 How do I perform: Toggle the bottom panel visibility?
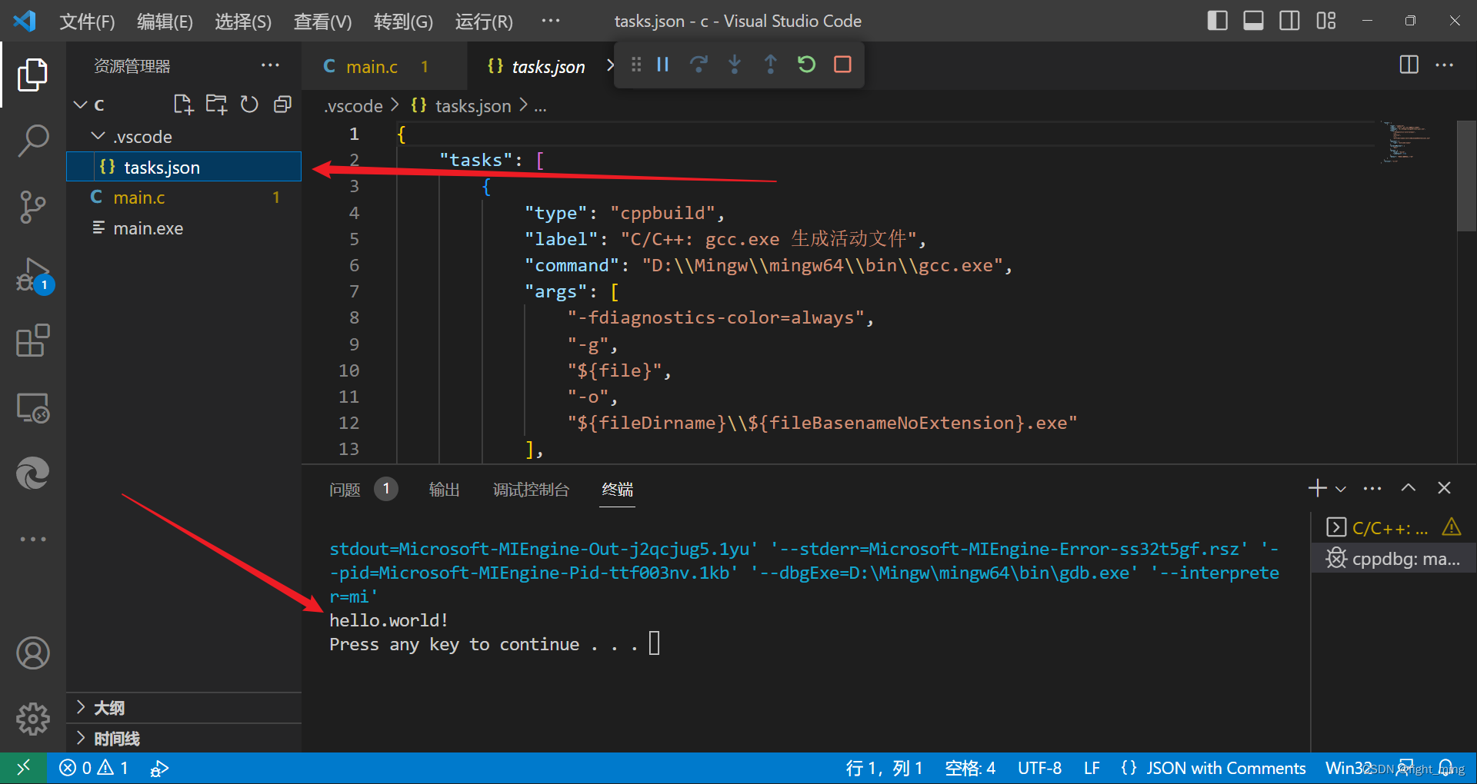pos(1253,21)
